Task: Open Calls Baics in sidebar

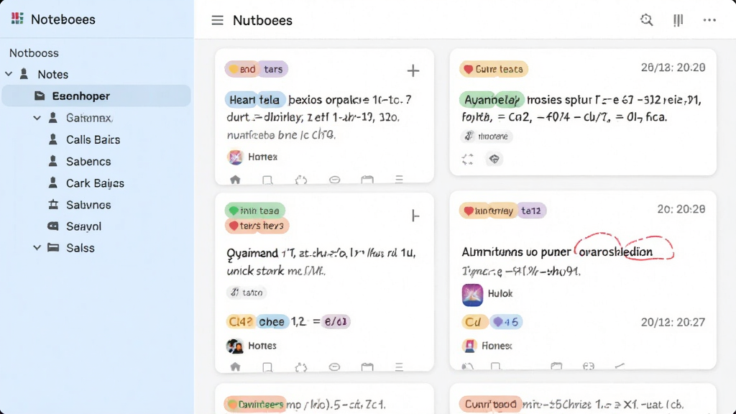Action: tap(93, 139)
